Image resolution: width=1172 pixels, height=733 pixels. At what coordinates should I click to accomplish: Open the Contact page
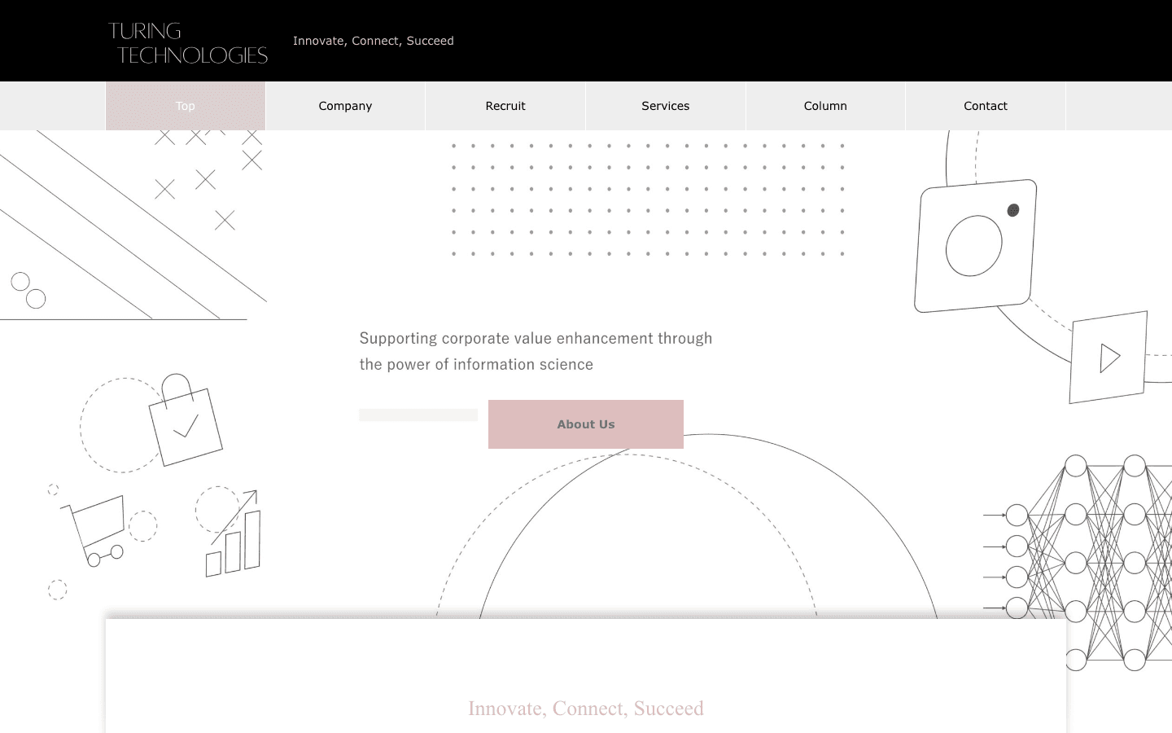point(986,106)
